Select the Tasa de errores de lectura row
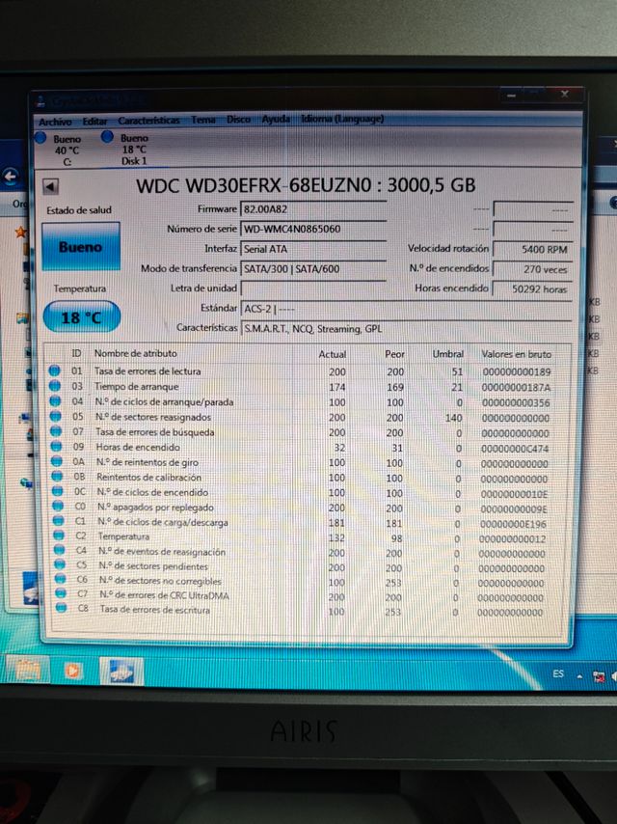The image size is (617, 824). click(x=302, y=371)
